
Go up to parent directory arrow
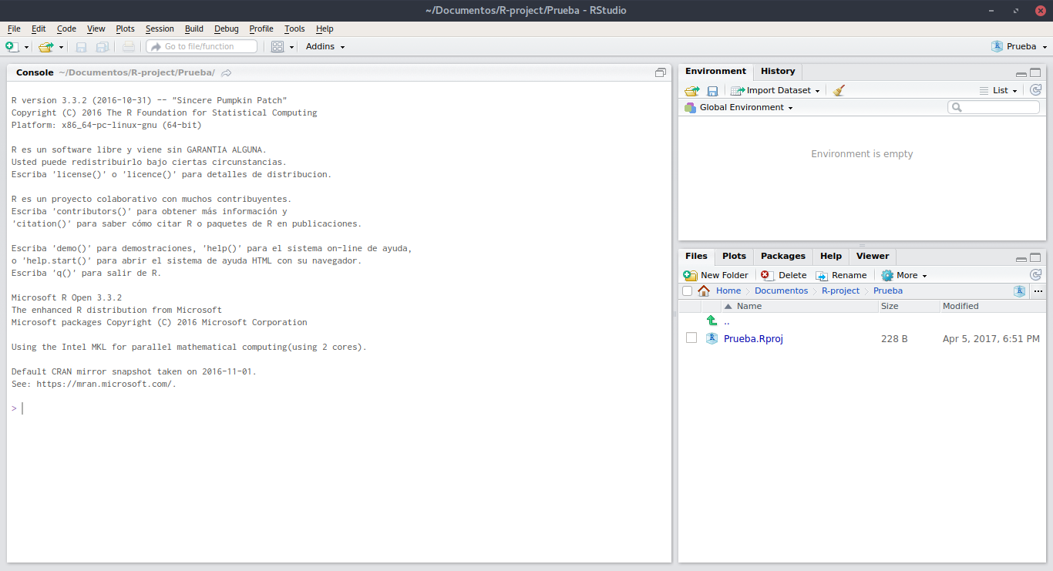712,321
